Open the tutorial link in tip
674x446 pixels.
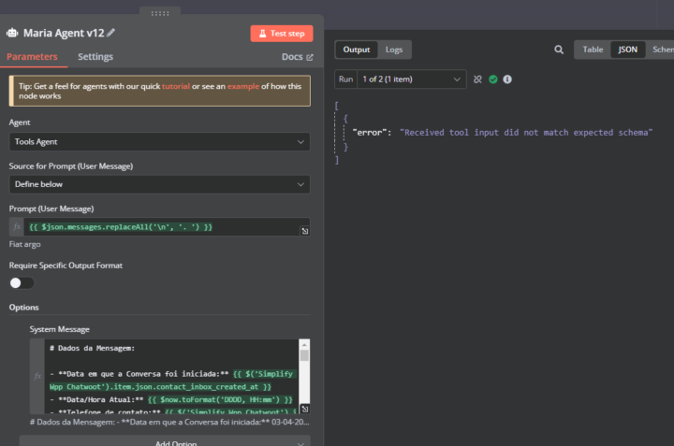[x=176, y=86]
